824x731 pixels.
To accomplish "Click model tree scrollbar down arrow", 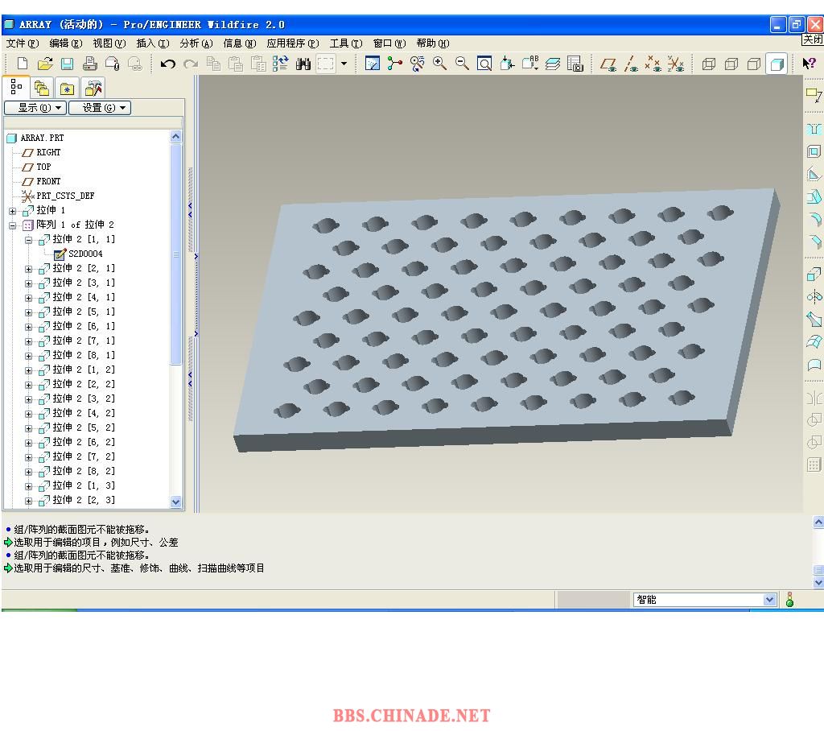I will (x=175, y=502).
